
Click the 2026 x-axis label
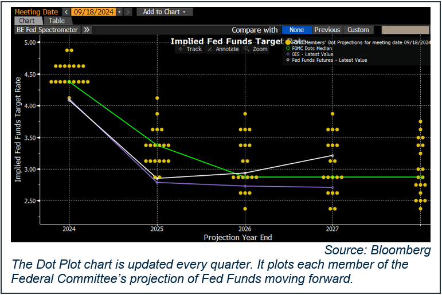pos(245,229)
